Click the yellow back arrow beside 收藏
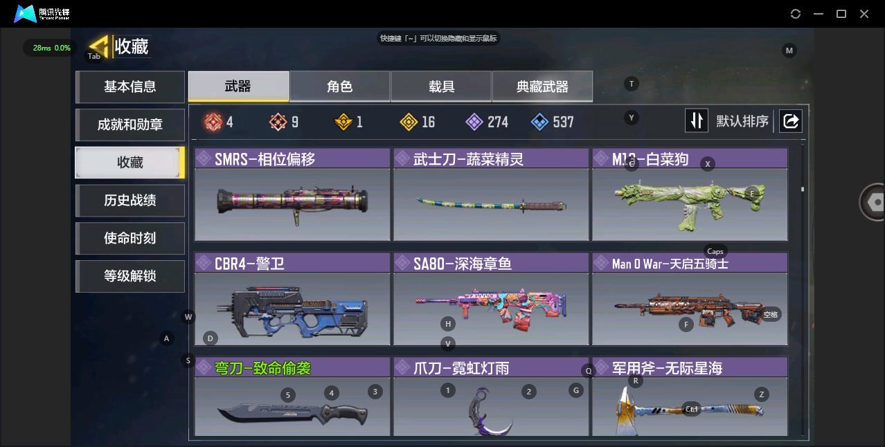The image size is (885, 447). (99, 47)
